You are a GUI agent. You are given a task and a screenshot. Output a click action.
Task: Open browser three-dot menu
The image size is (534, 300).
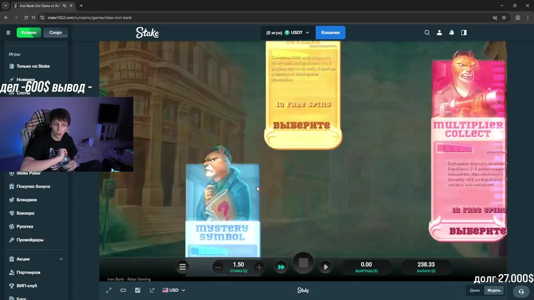(528, 17)
